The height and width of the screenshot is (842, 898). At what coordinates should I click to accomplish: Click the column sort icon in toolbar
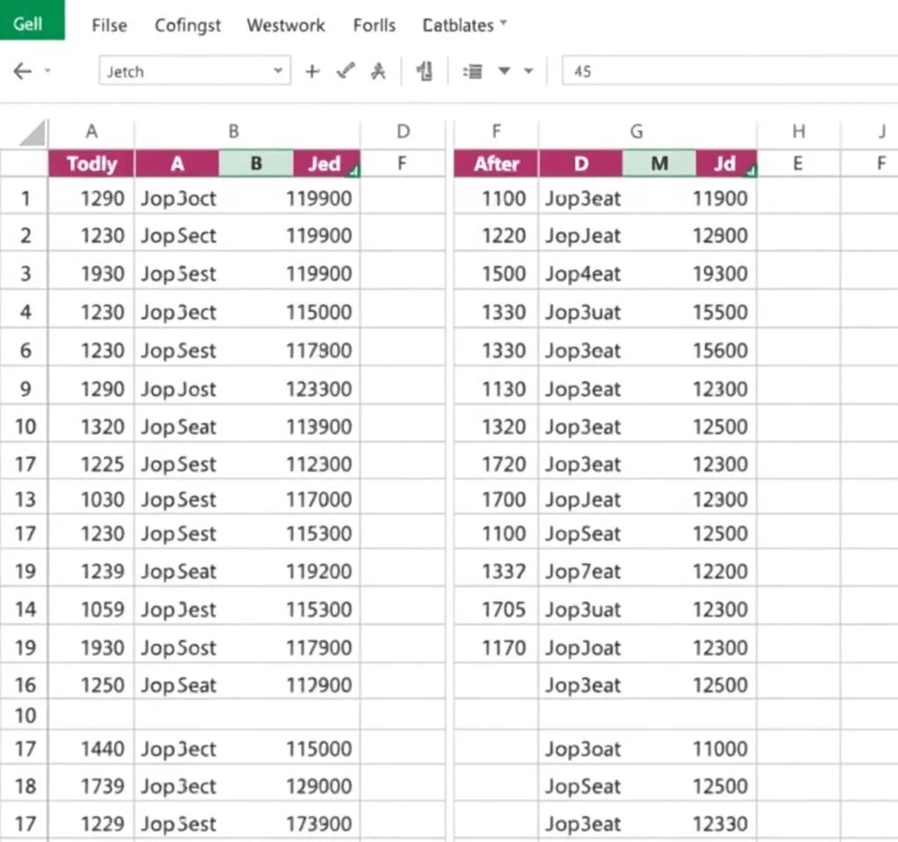pos(425,72)
